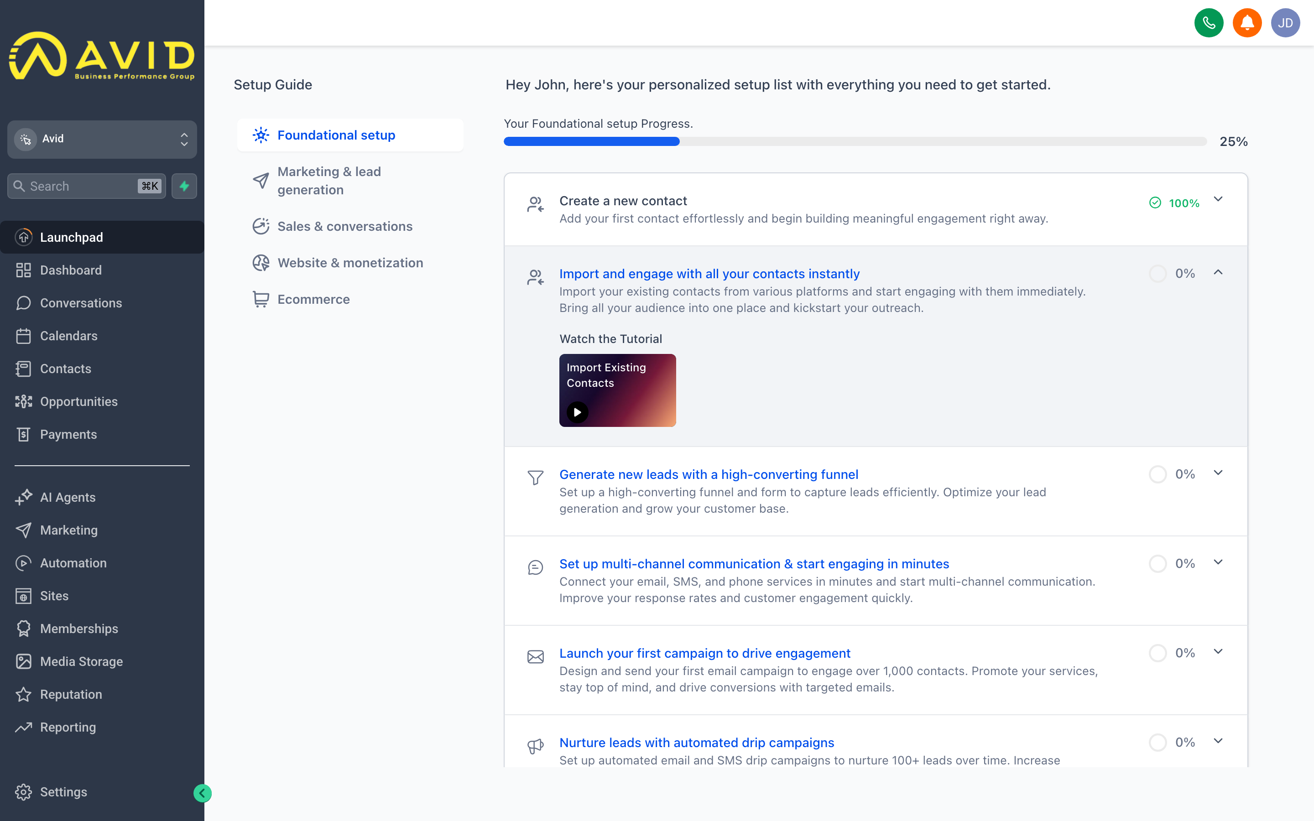Click the Launchpad icon in sidebar
1314x821 pixels.
coord(23,237)
